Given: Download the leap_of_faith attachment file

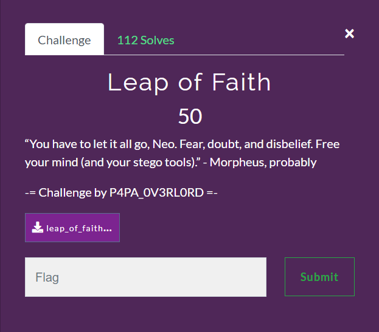Looking at the screenshot, I should [x=72, y=228].
